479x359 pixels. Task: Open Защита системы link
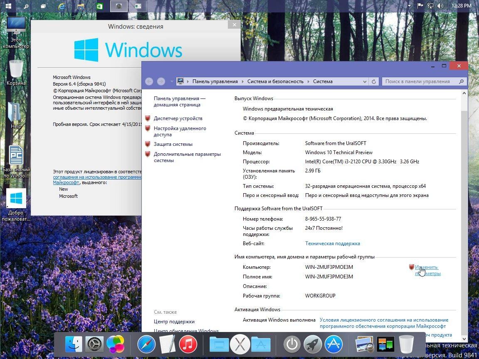point(173,144)
